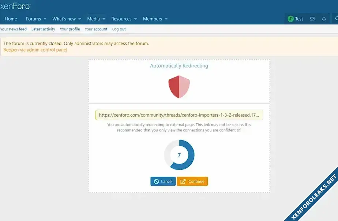Expand the Forums dropdown arrow

pos(45,19)
